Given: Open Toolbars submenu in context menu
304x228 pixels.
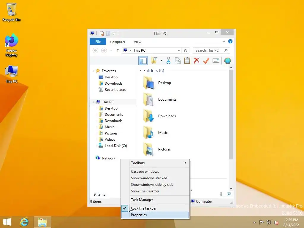Looking at the screenshot, I should click(x=155, y=163).
